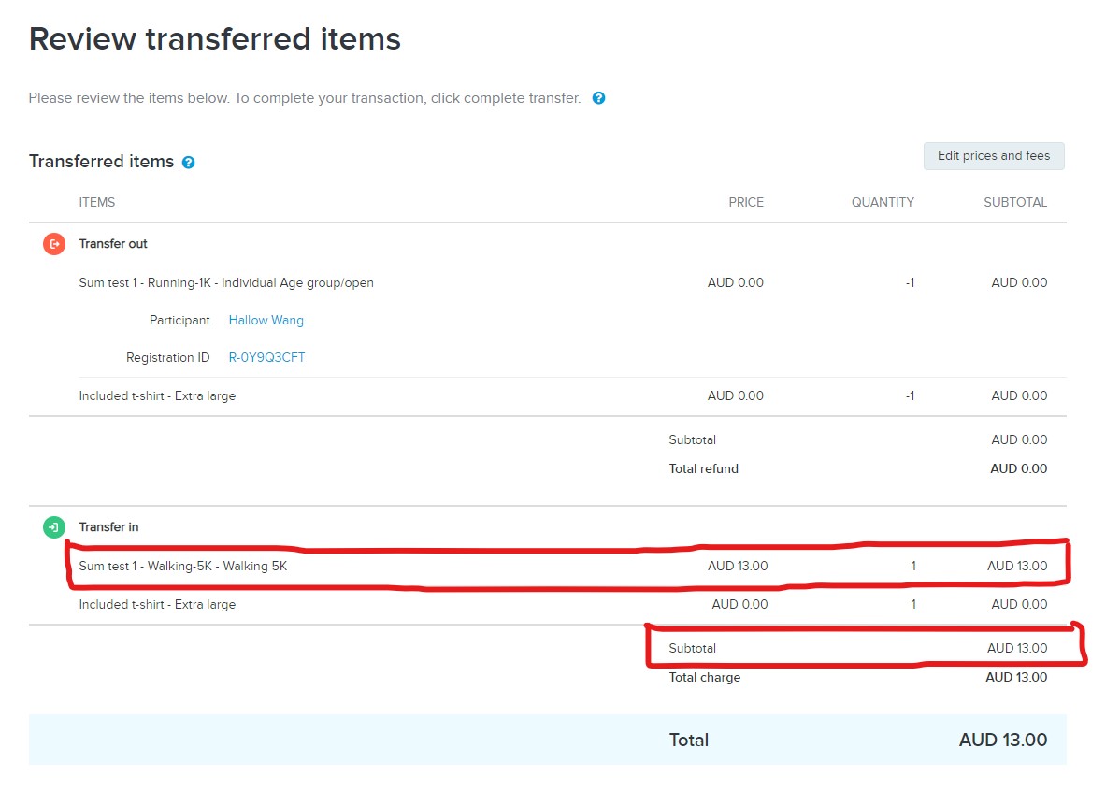The width and height of the screenshot is (1120, 791).
Task: Click the QUANTITY column header
Action: (x=883, y=203)
